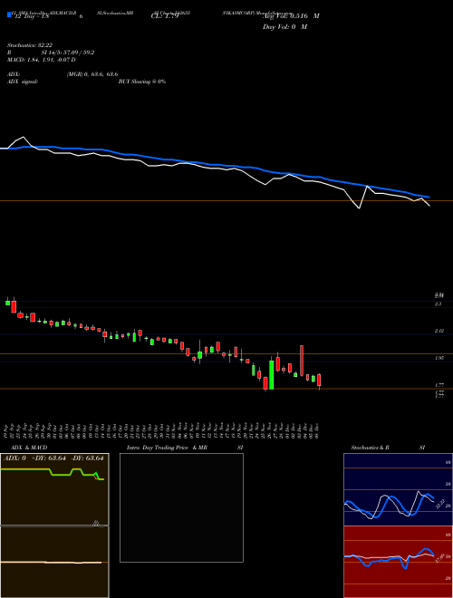Select the 'MACD: 1.84, 1.91, -0.07 D' line
The image size is (453, 598).
coord(41,60)
